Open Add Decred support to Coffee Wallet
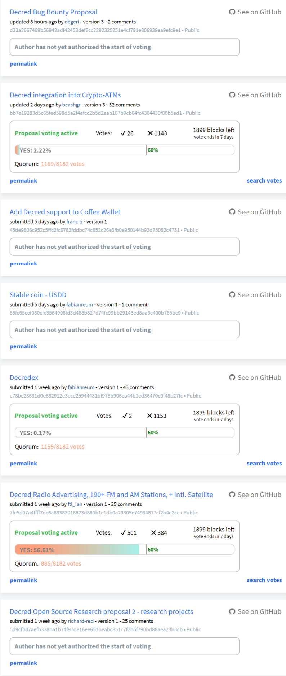Viewport: 286px width, 676px height. coord(65,212)
